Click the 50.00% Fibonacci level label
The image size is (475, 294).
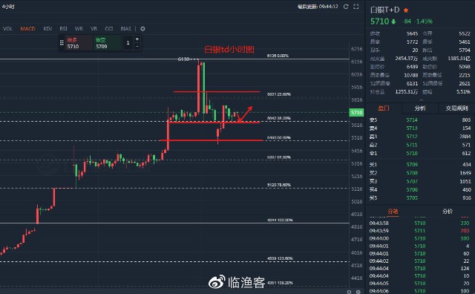(x=279, y=138)
